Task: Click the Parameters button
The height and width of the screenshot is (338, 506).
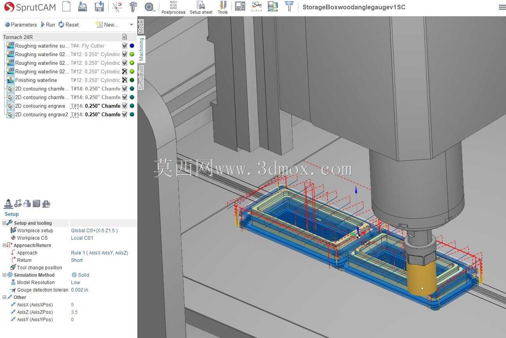Action: (21, 25)
